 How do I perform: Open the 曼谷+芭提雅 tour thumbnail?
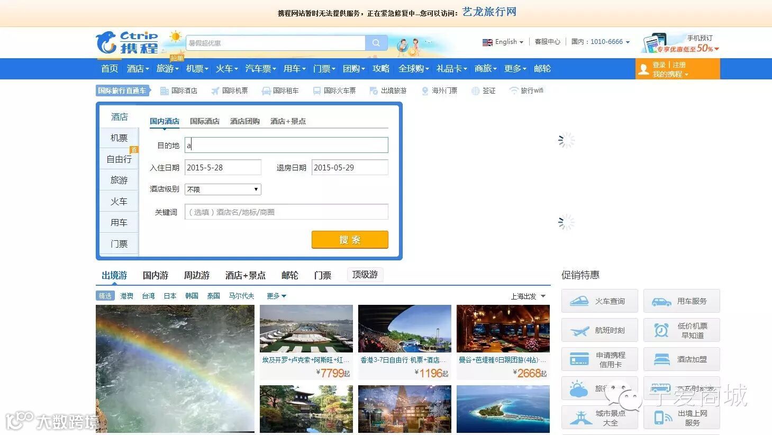503,329
